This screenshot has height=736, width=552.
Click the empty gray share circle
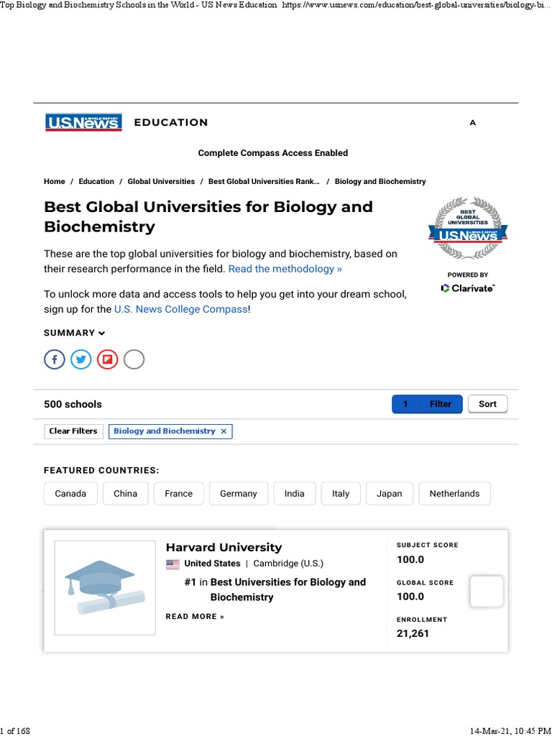click(x=134, y=359)
